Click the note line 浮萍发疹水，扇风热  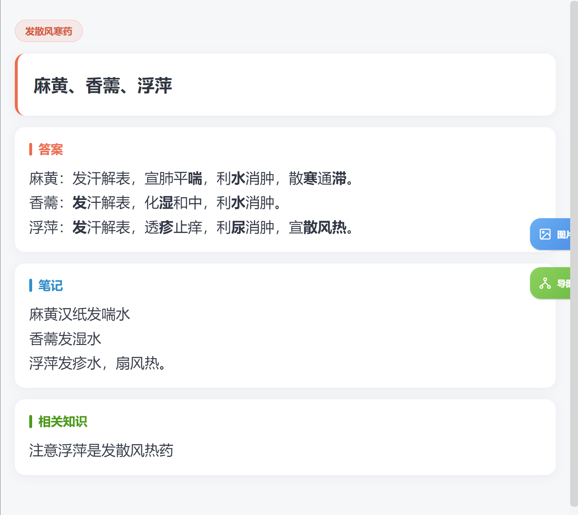pos(98,363)
